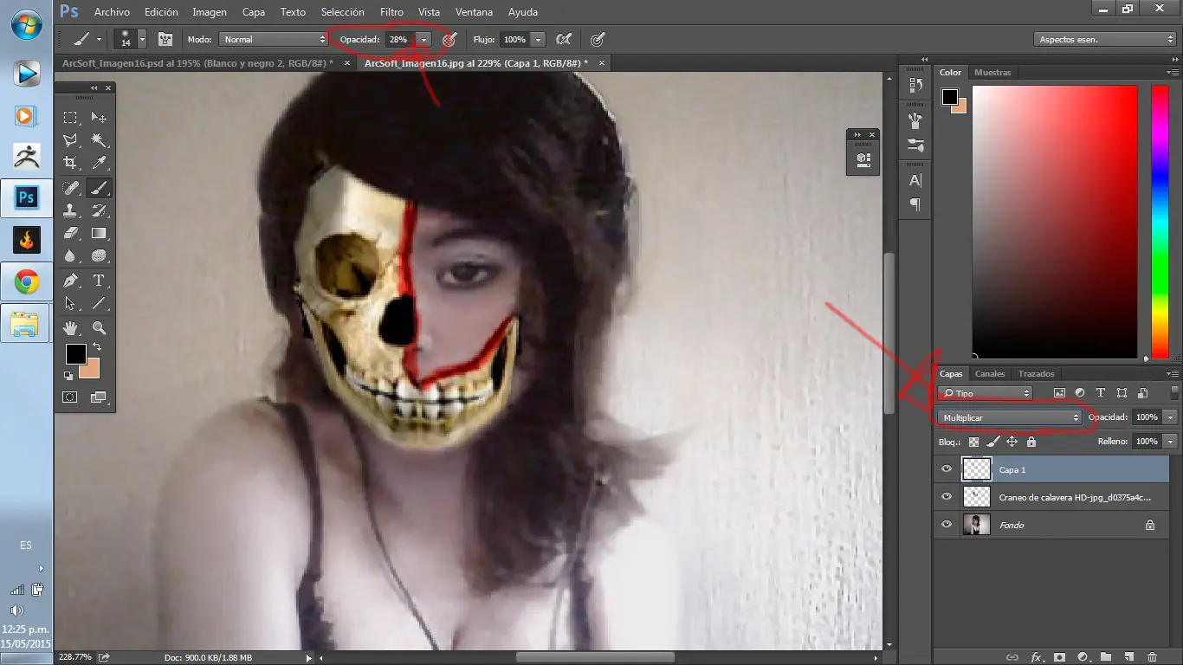
Task: Toggle visibility of Capa 1
Action: (947, 469)
